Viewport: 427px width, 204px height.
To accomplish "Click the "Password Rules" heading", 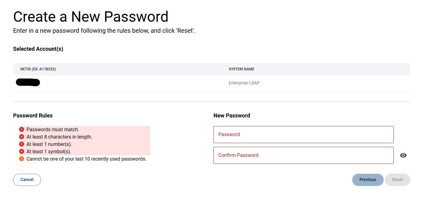I will coord(33,116).
